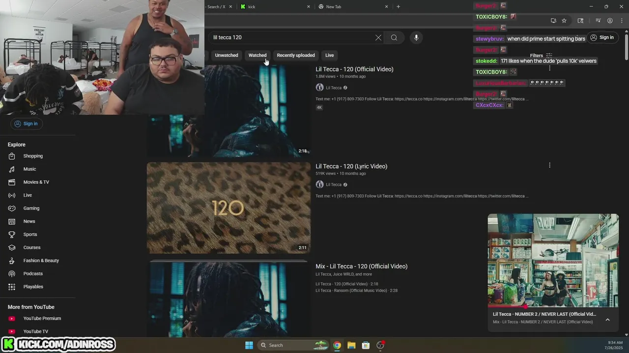Open Lil Tecca - 120 (Official Video) title
This screenshot has width=629, height=353.
354,69
